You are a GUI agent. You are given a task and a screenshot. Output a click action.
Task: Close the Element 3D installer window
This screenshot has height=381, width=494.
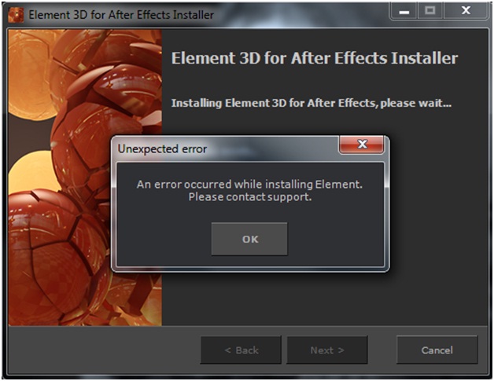coord(465,12)
